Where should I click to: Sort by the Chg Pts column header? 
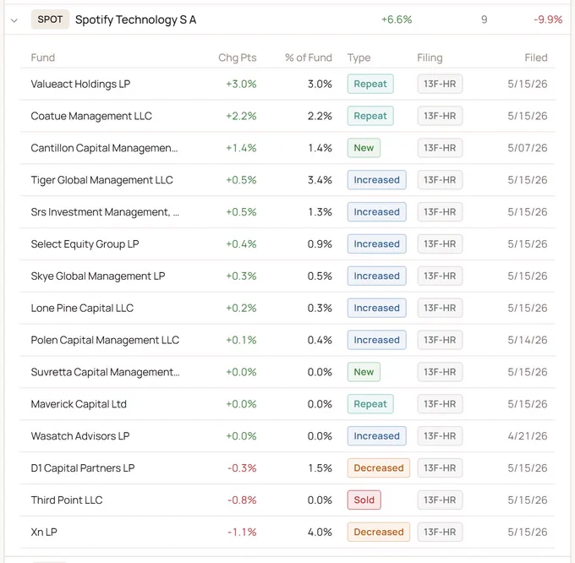(x=238, y=57)
